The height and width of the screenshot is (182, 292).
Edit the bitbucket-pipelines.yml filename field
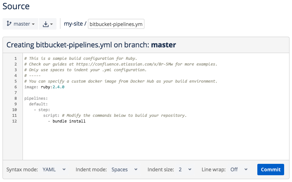pyautogui.click(x=116, y=24)
